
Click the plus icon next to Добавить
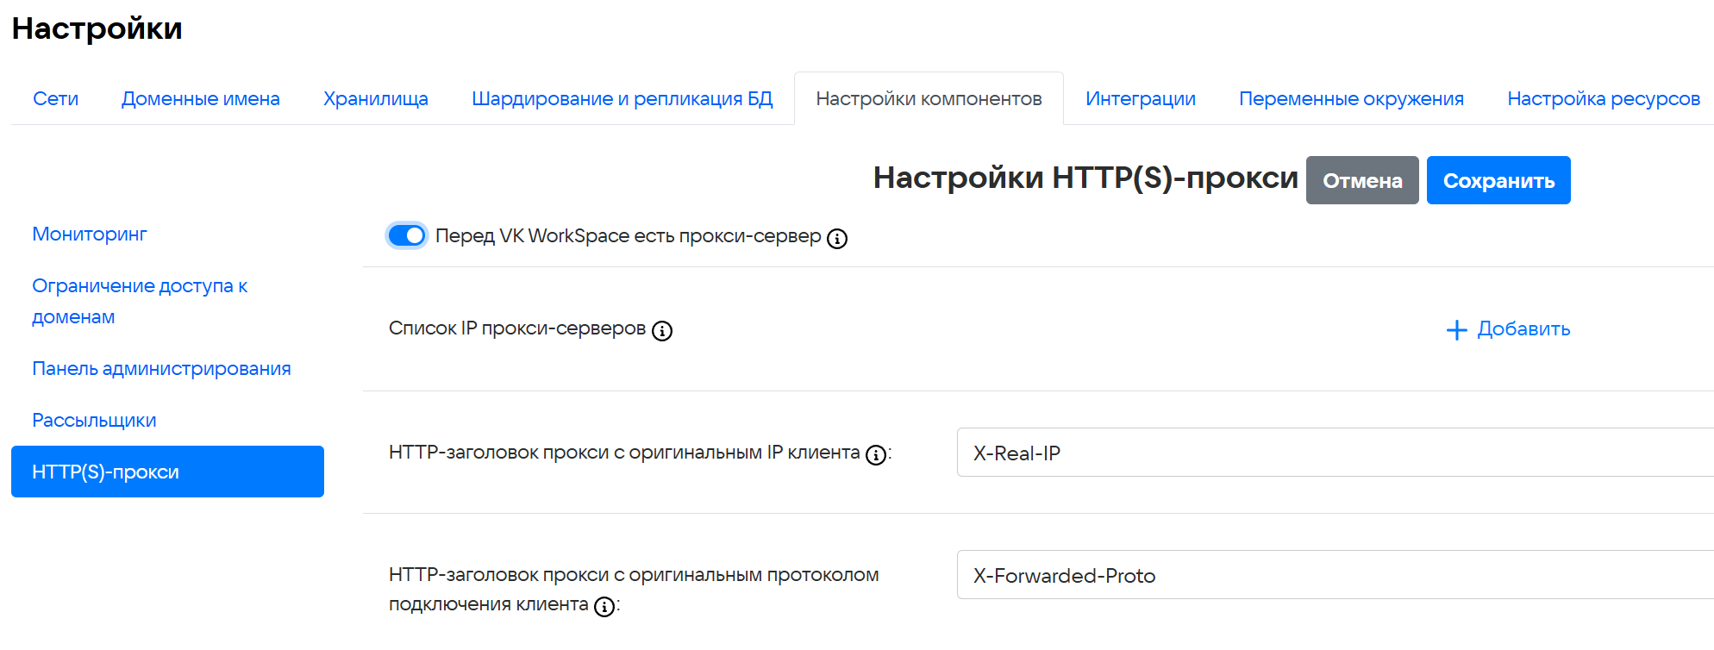tap(1456, 330)
